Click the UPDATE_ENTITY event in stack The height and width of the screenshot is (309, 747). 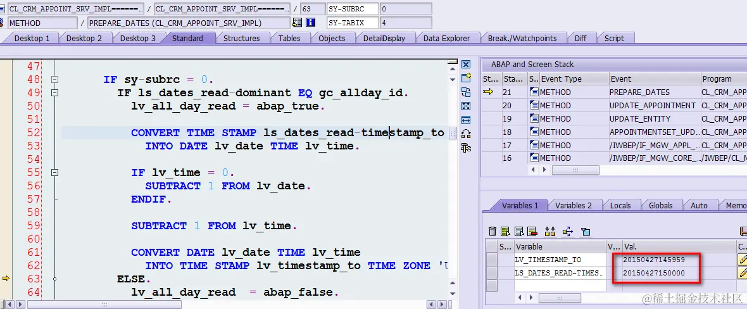pos(639,119)
